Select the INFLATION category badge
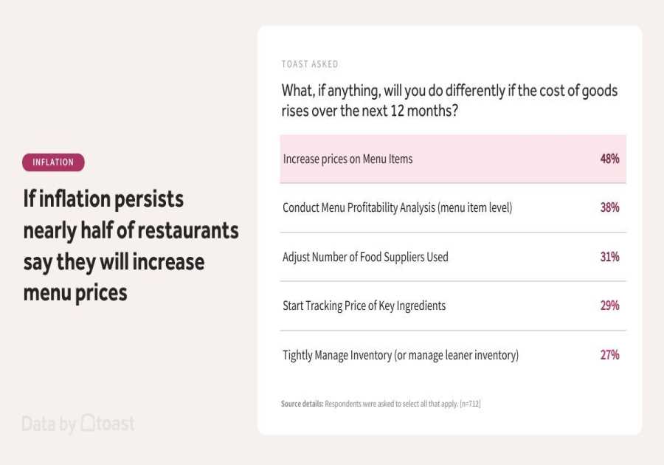Image resolution: width=664 pixels, height=465 pixels. click(x=53, y=162)
